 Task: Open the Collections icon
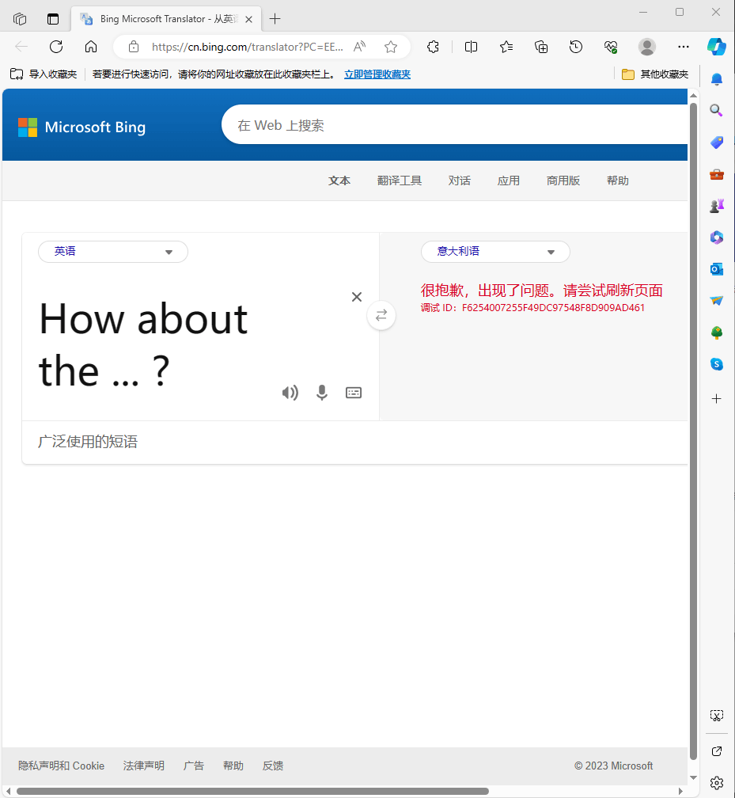pos(541,47)
